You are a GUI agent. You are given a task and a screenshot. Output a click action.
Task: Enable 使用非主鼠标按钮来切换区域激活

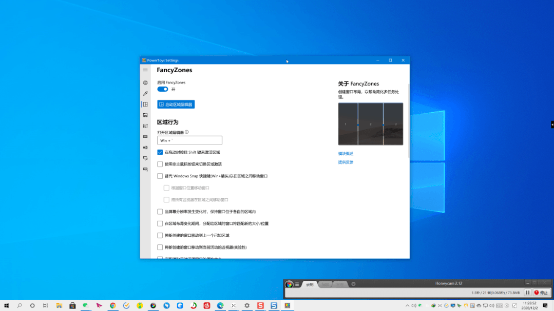160,164
